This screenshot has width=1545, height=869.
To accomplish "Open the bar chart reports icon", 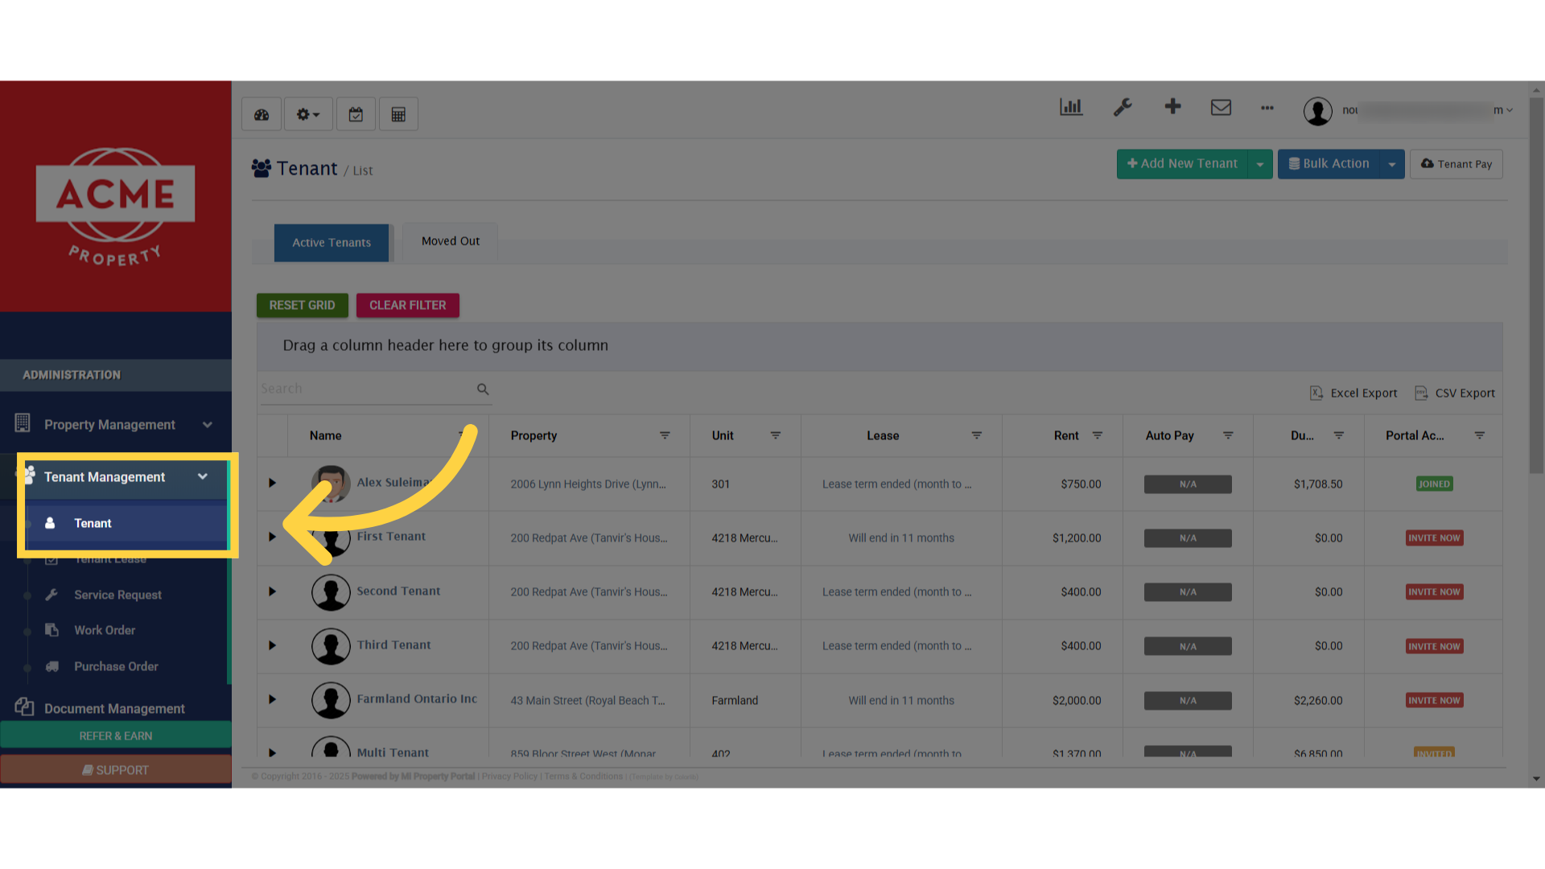I will coord(1071,107).
